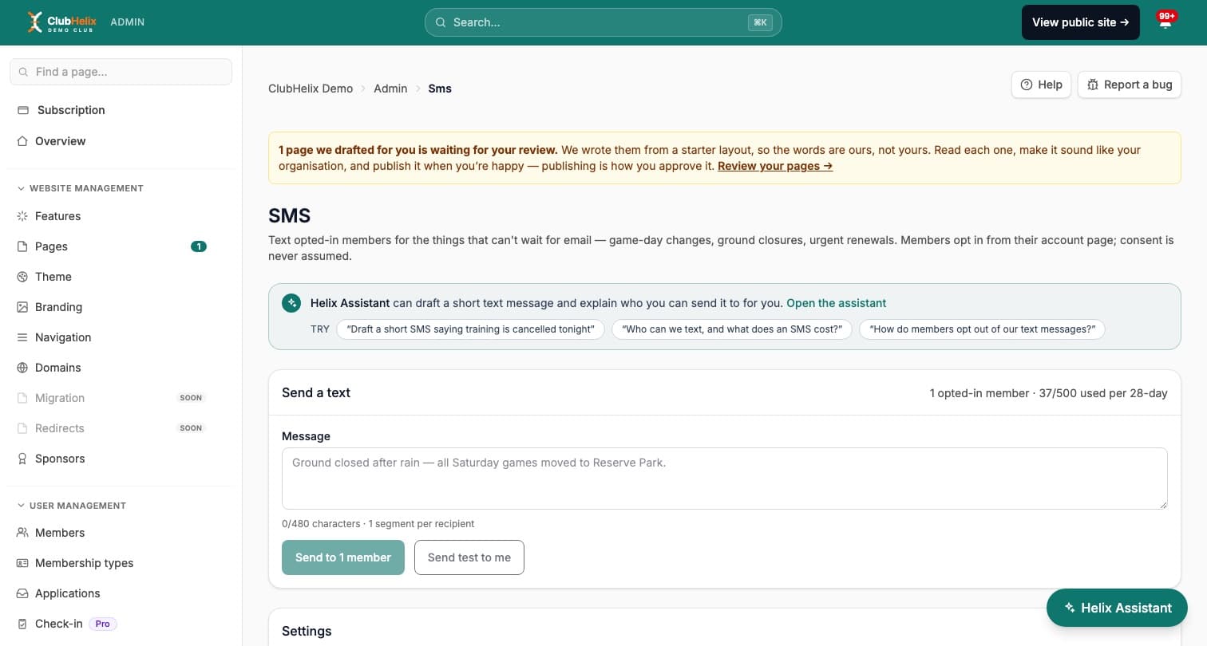Click the ClubHelix logo icon
Screen dimensions: 1207x646
pos(34,22)
